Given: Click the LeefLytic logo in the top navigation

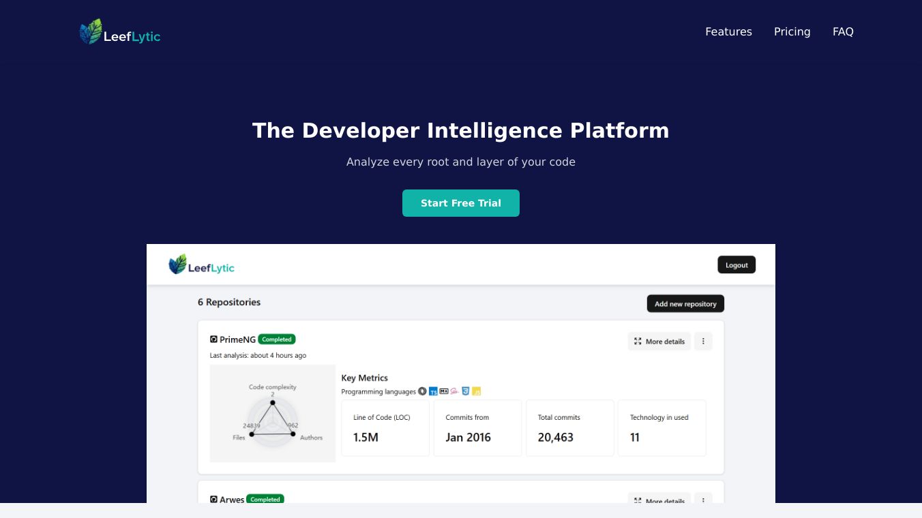Looking at the screenshot, I should pos(120,32).
